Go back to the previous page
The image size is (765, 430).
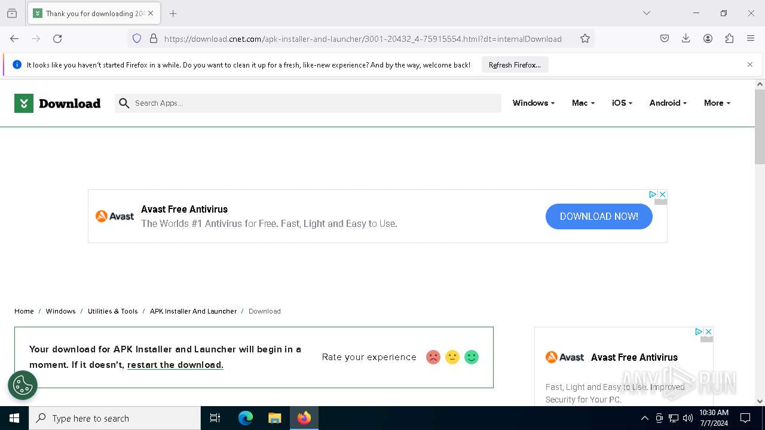click(x=14, y=38)
